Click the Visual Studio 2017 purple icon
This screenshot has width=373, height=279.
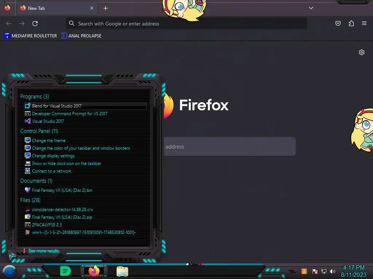(28, 121)
